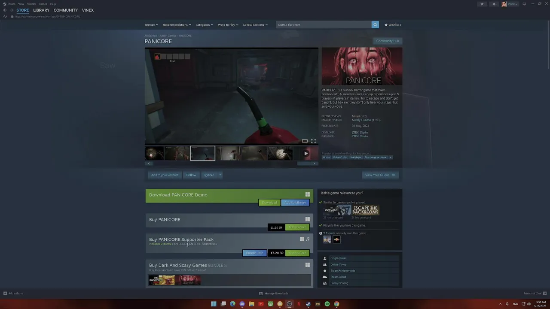Open the Help menu
The height and width of the screenshot is (309, 550).
point(53,4)
